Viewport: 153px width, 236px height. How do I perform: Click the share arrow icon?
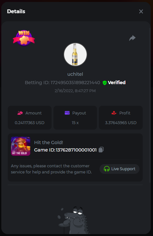(132, 38)
